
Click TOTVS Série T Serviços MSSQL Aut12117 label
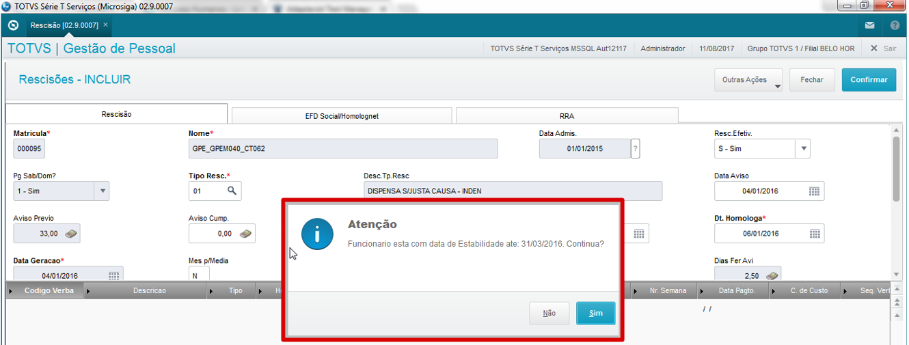pyautogui.click(x=558, y=49)
